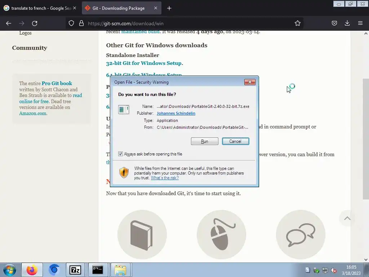
Task: Uncheck Always ask before opening this file
Action: [x=120, y=154]
